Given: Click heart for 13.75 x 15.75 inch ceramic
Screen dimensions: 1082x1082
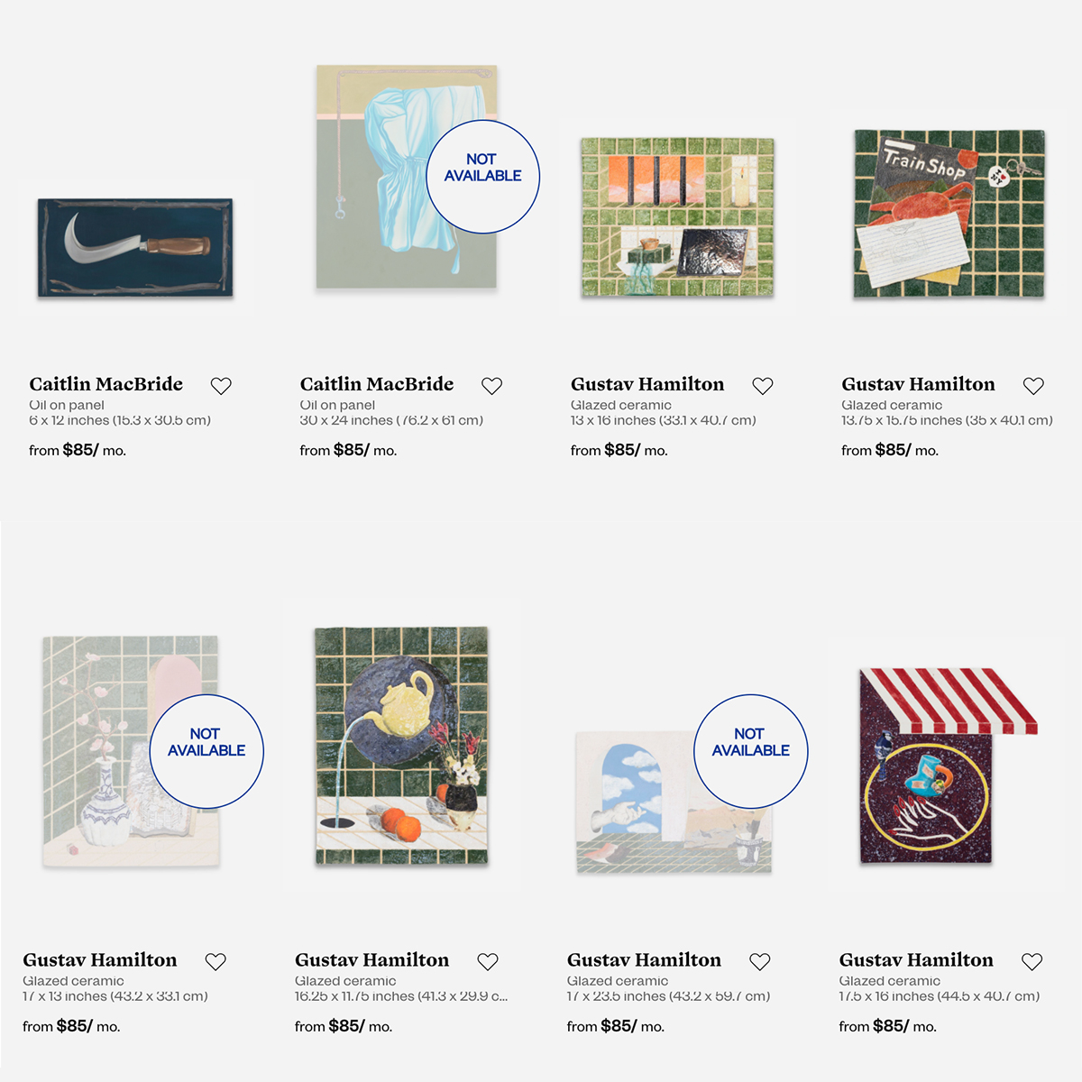Looking at the screenshot, I should coord(1033,386).
